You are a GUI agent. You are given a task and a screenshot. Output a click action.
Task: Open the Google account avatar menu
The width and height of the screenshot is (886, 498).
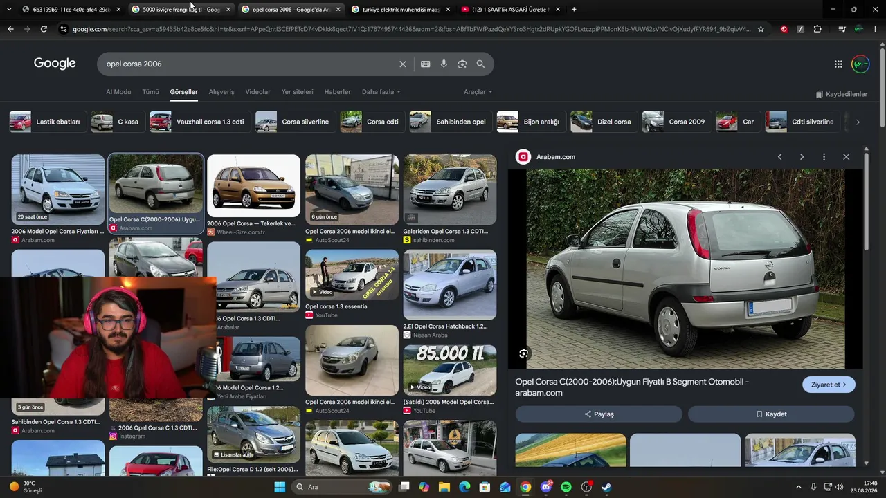860,64
